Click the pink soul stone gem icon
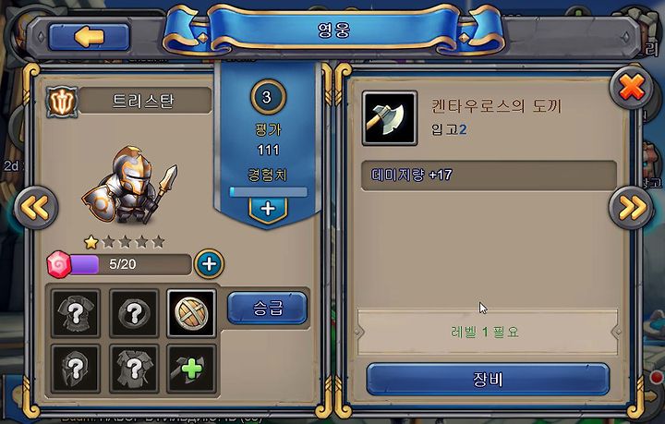The height and width of the screenshot is (424, 665). click(59, 264)
